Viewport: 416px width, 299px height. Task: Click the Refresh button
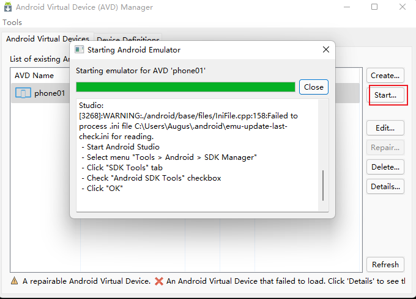pos(385,265)
